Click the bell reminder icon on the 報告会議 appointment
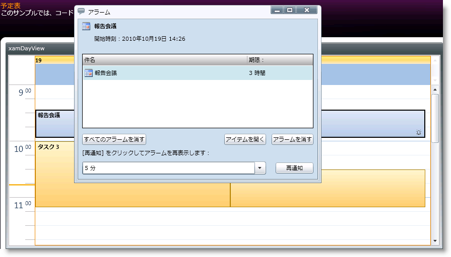The image size is (451, 257). 419,132
